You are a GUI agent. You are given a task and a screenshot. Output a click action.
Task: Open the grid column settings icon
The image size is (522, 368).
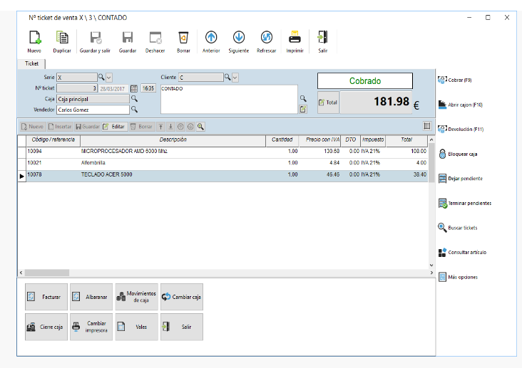click(x=427, y=126)
